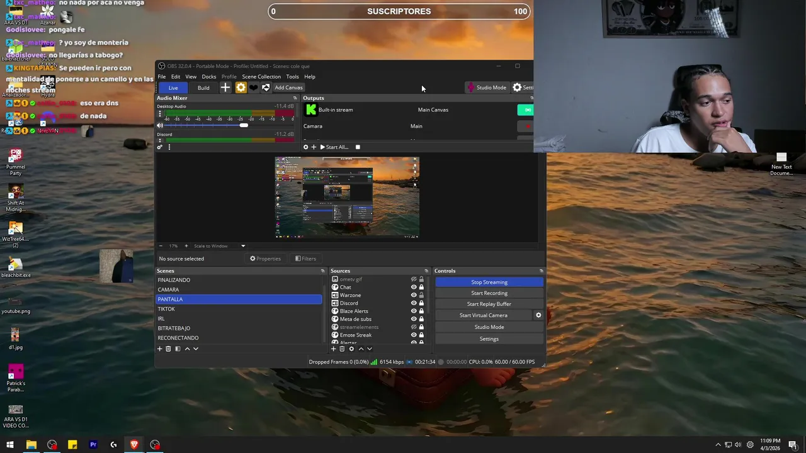The height and width of the screenshot is (453, 806).
Task: Open the View menu
Action: click(191, 77)
